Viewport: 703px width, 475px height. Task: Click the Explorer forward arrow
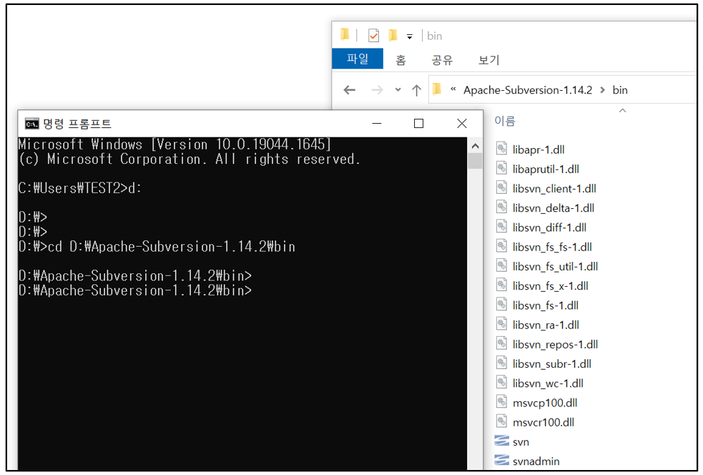point(377,90)
